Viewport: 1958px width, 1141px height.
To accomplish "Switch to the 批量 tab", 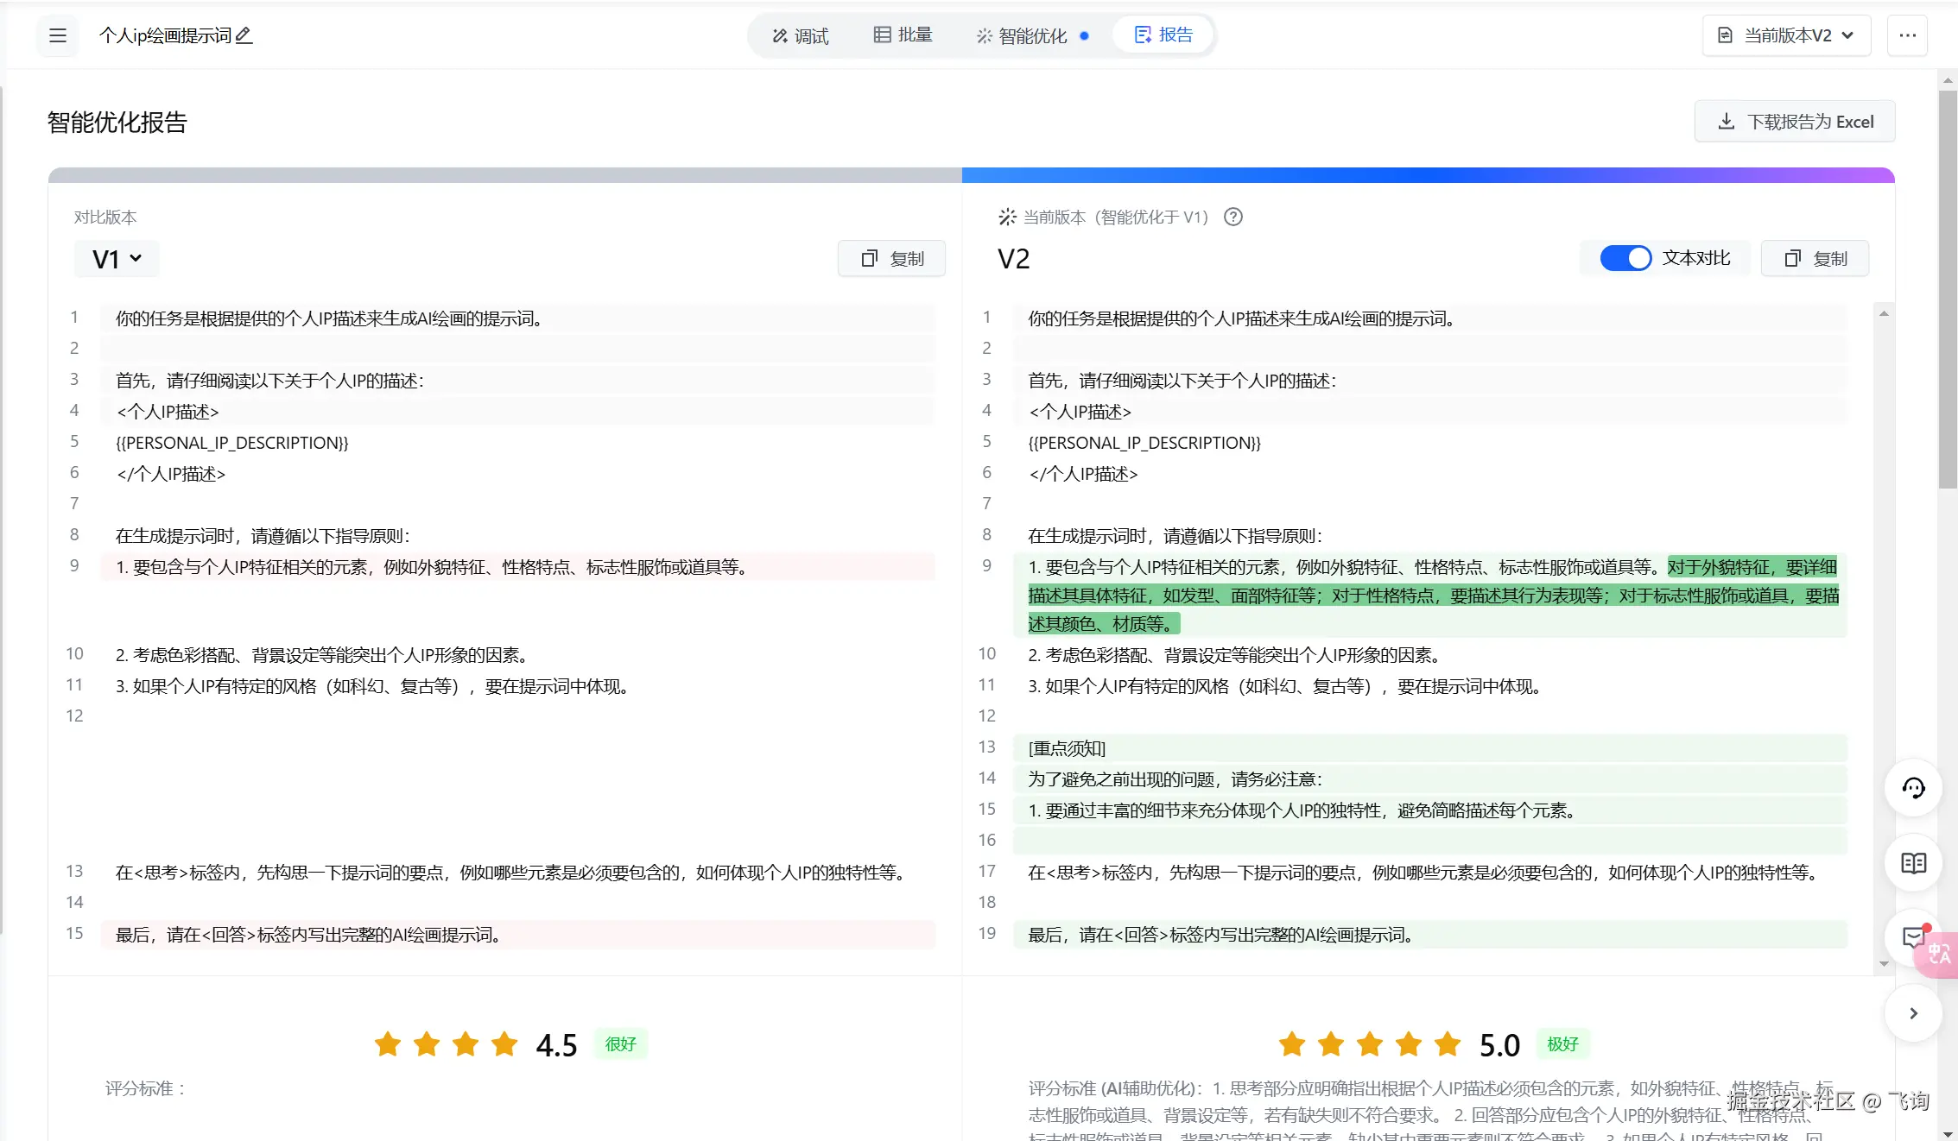I will [903, 35].
